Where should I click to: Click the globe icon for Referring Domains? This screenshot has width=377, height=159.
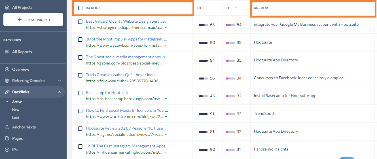[7, 81]
